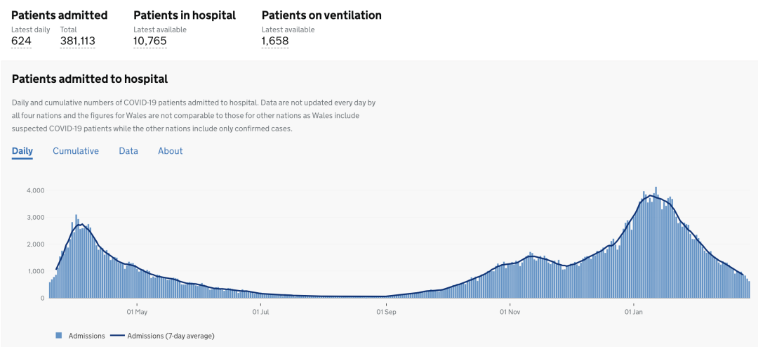Click the 01 Sep axis label
This screenshot has height=347, width=758.
385,311
